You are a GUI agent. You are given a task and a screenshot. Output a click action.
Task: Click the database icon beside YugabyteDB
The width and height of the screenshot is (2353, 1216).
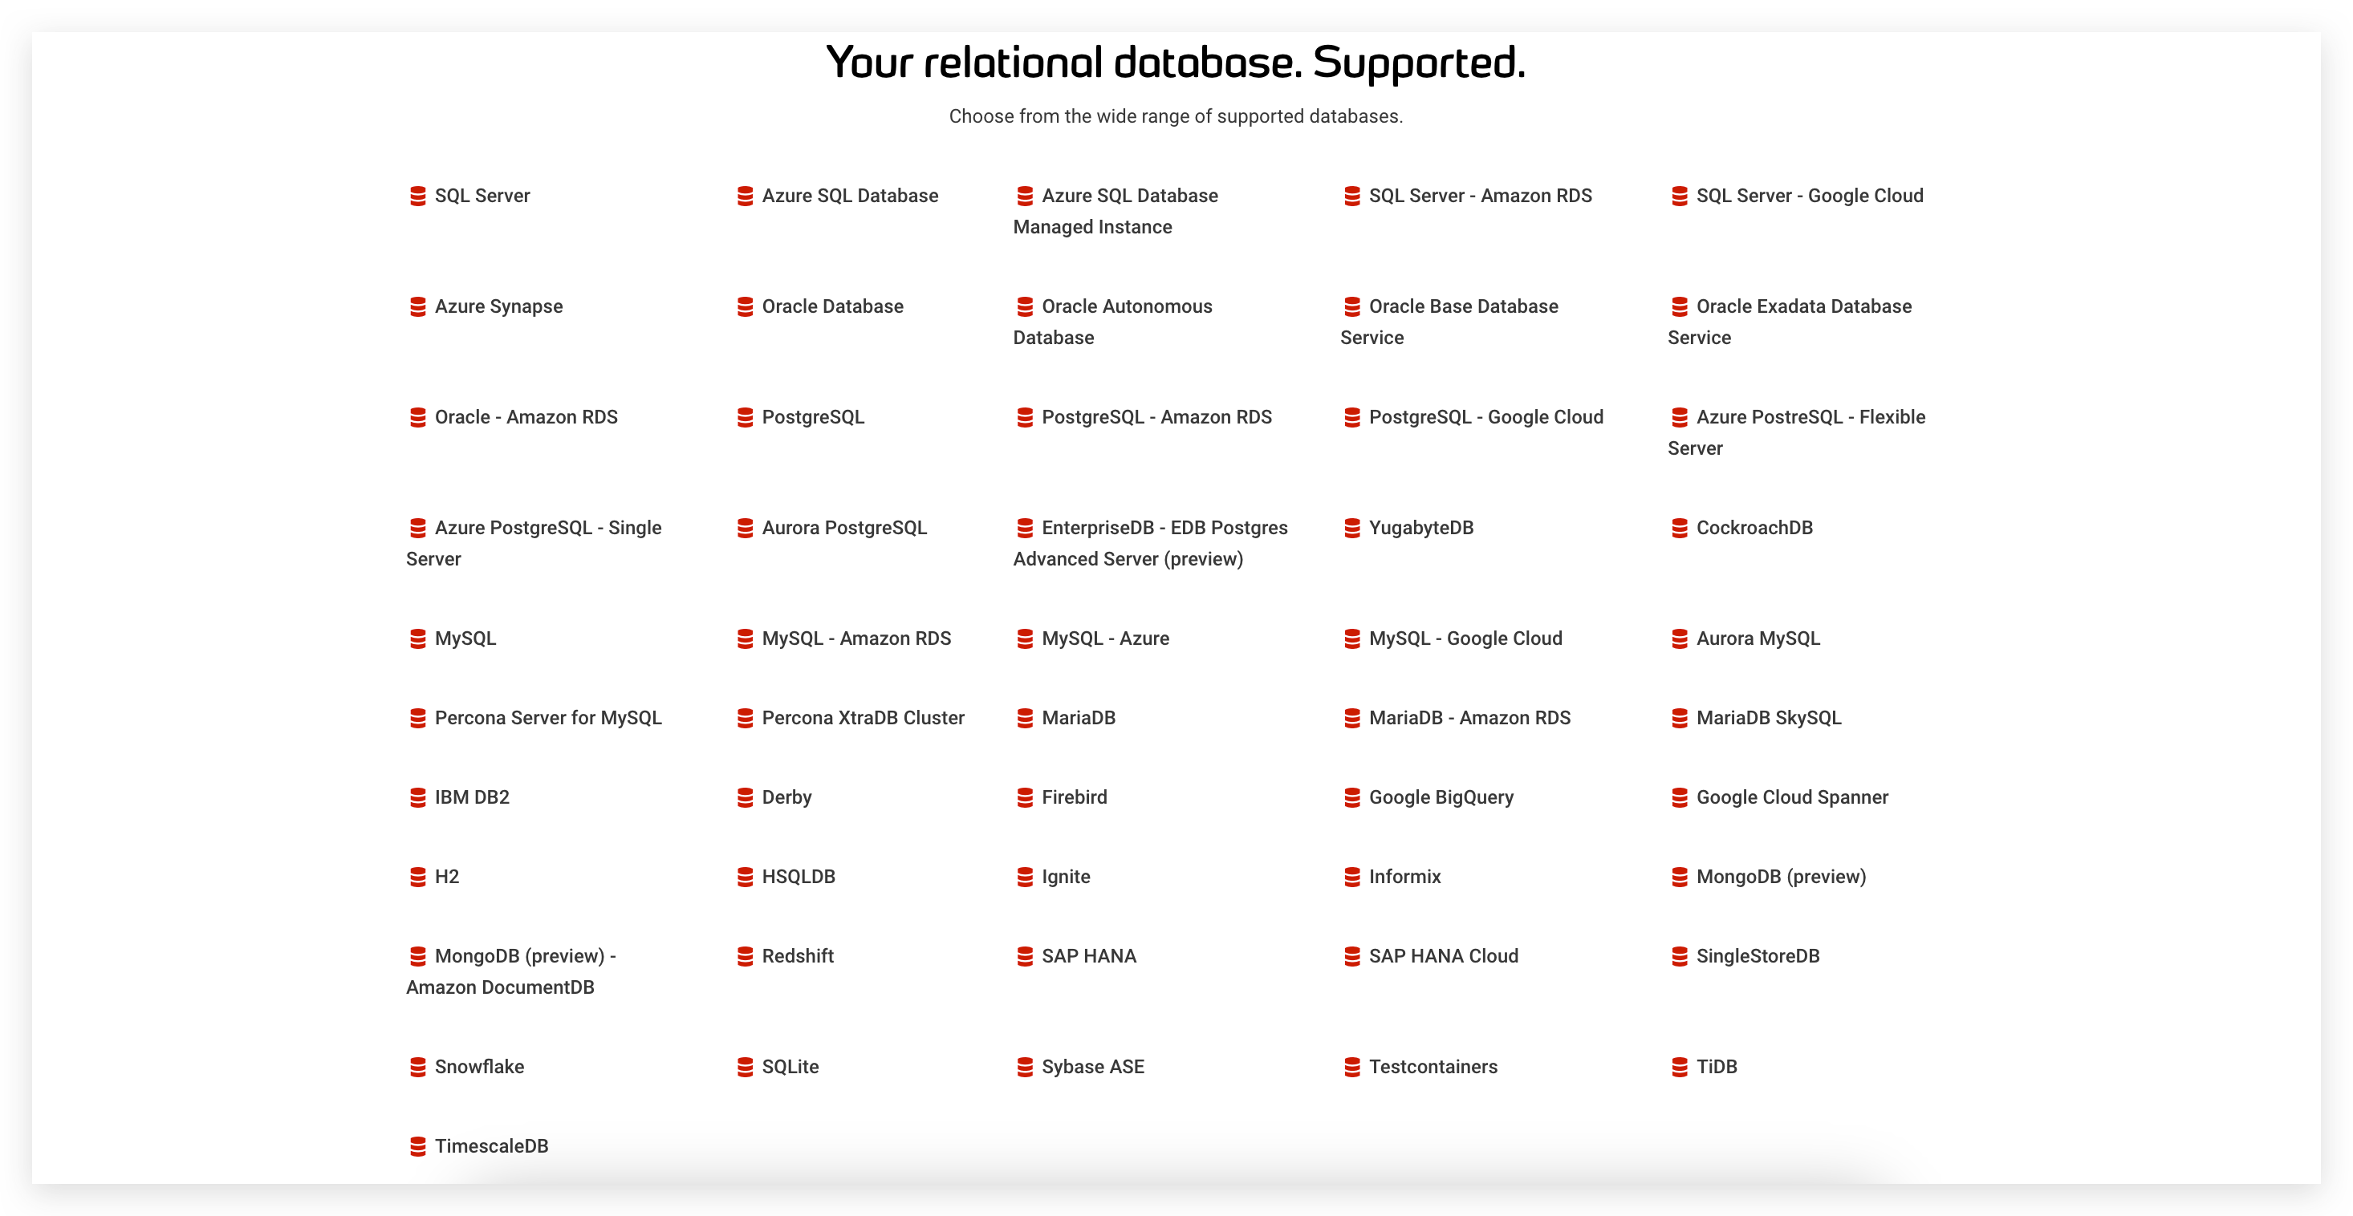(x=1352, y=528)
